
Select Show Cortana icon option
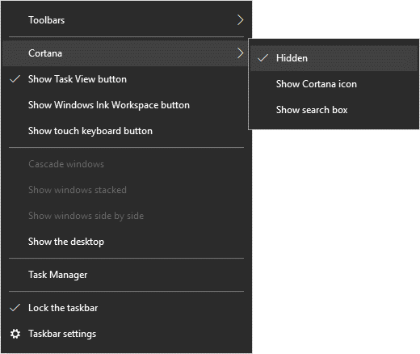tap(334, 84)
